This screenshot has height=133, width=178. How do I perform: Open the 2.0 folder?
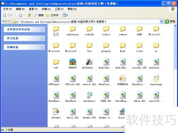click(56, 31)
